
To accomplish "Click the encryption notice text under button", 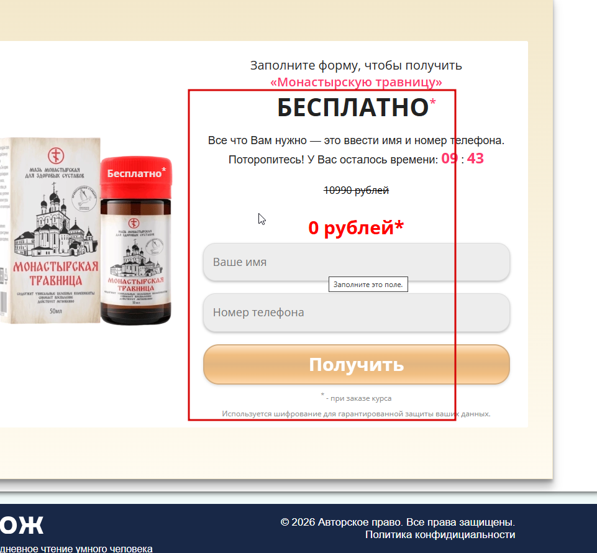I will click(x=356, y=414).
